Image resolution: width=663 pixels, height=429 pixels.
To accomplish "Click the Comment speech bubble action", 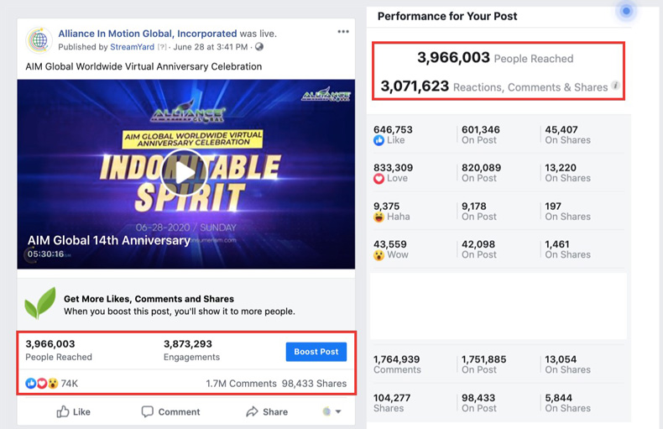I will tap(170, 411).
